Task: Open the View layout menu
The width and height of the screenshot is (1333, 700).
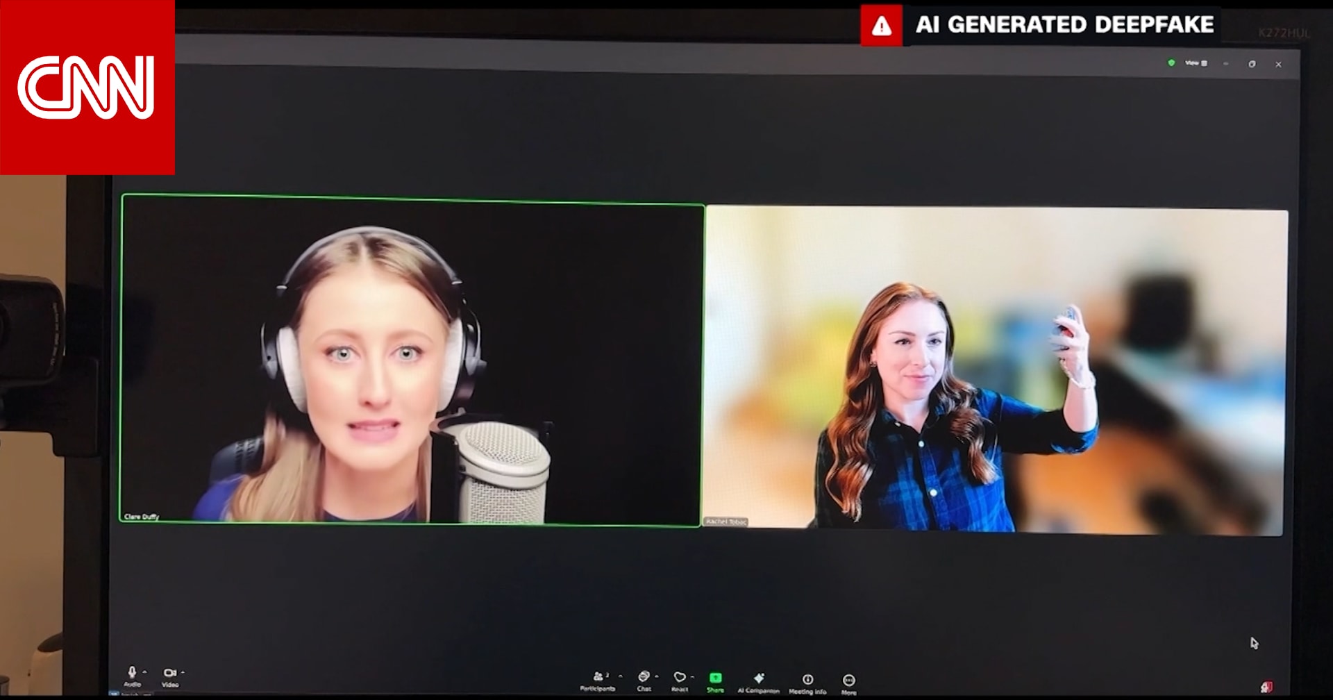Action: click(x=1196, y=63)
